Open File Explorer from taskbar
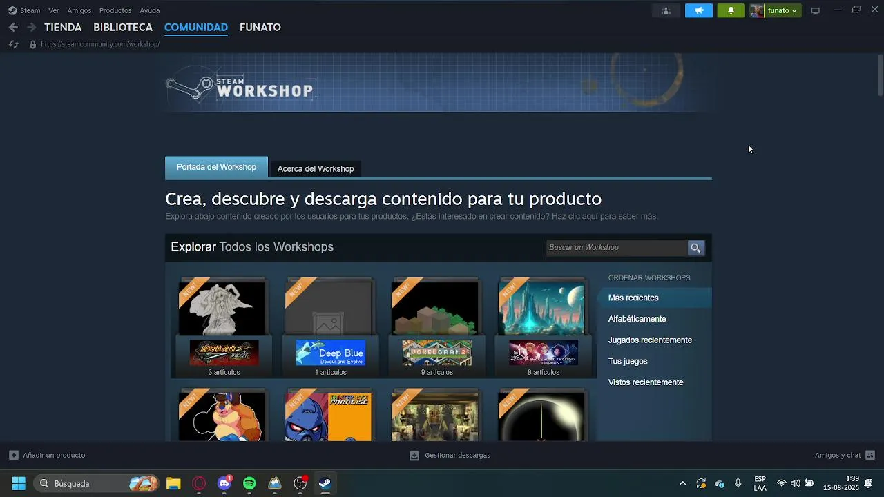 coord(173,483)
